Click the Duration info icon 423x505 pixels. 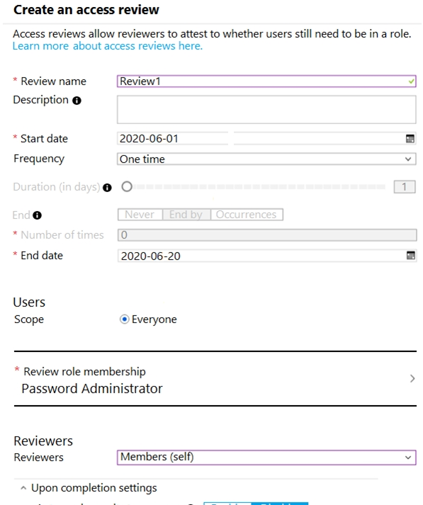(107, 188)
